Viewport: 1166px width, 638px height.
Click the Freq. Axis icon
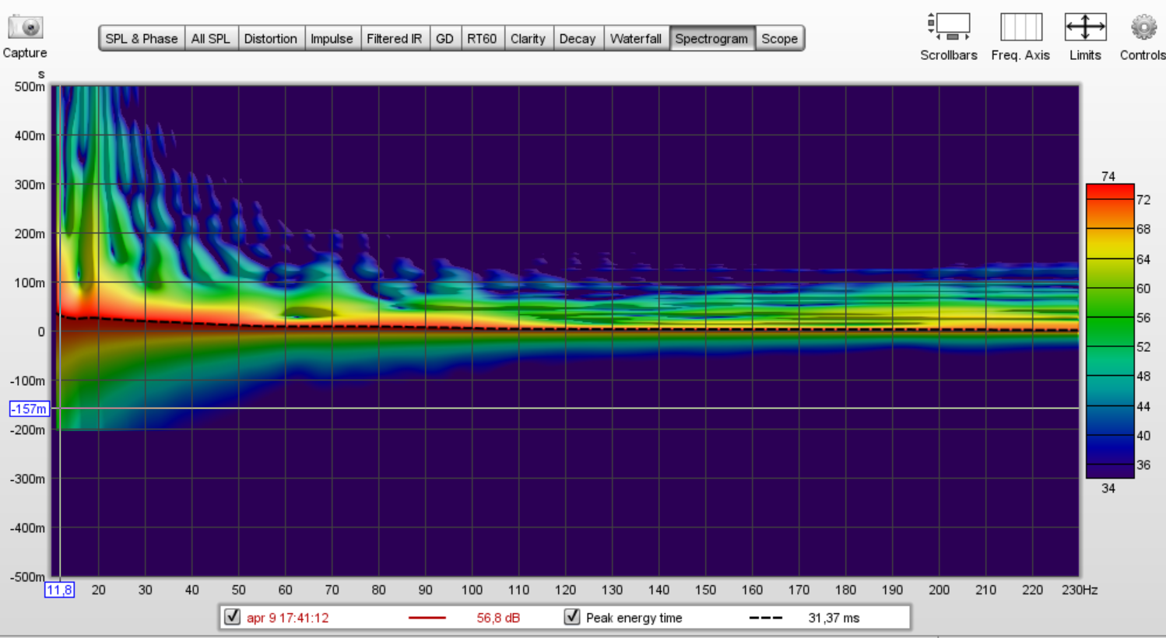tap(1020, 27)
